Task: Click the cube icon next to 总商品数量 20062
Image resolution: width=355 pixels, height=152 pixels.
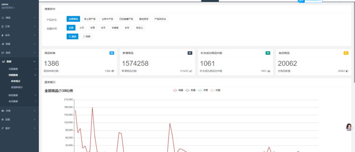Action: coord(347,71)
